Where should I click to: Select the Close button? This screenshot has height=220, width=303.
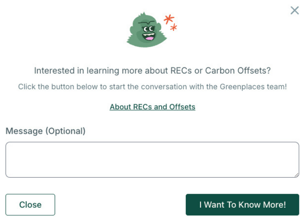pyautogui.click(x=30, y=205)
